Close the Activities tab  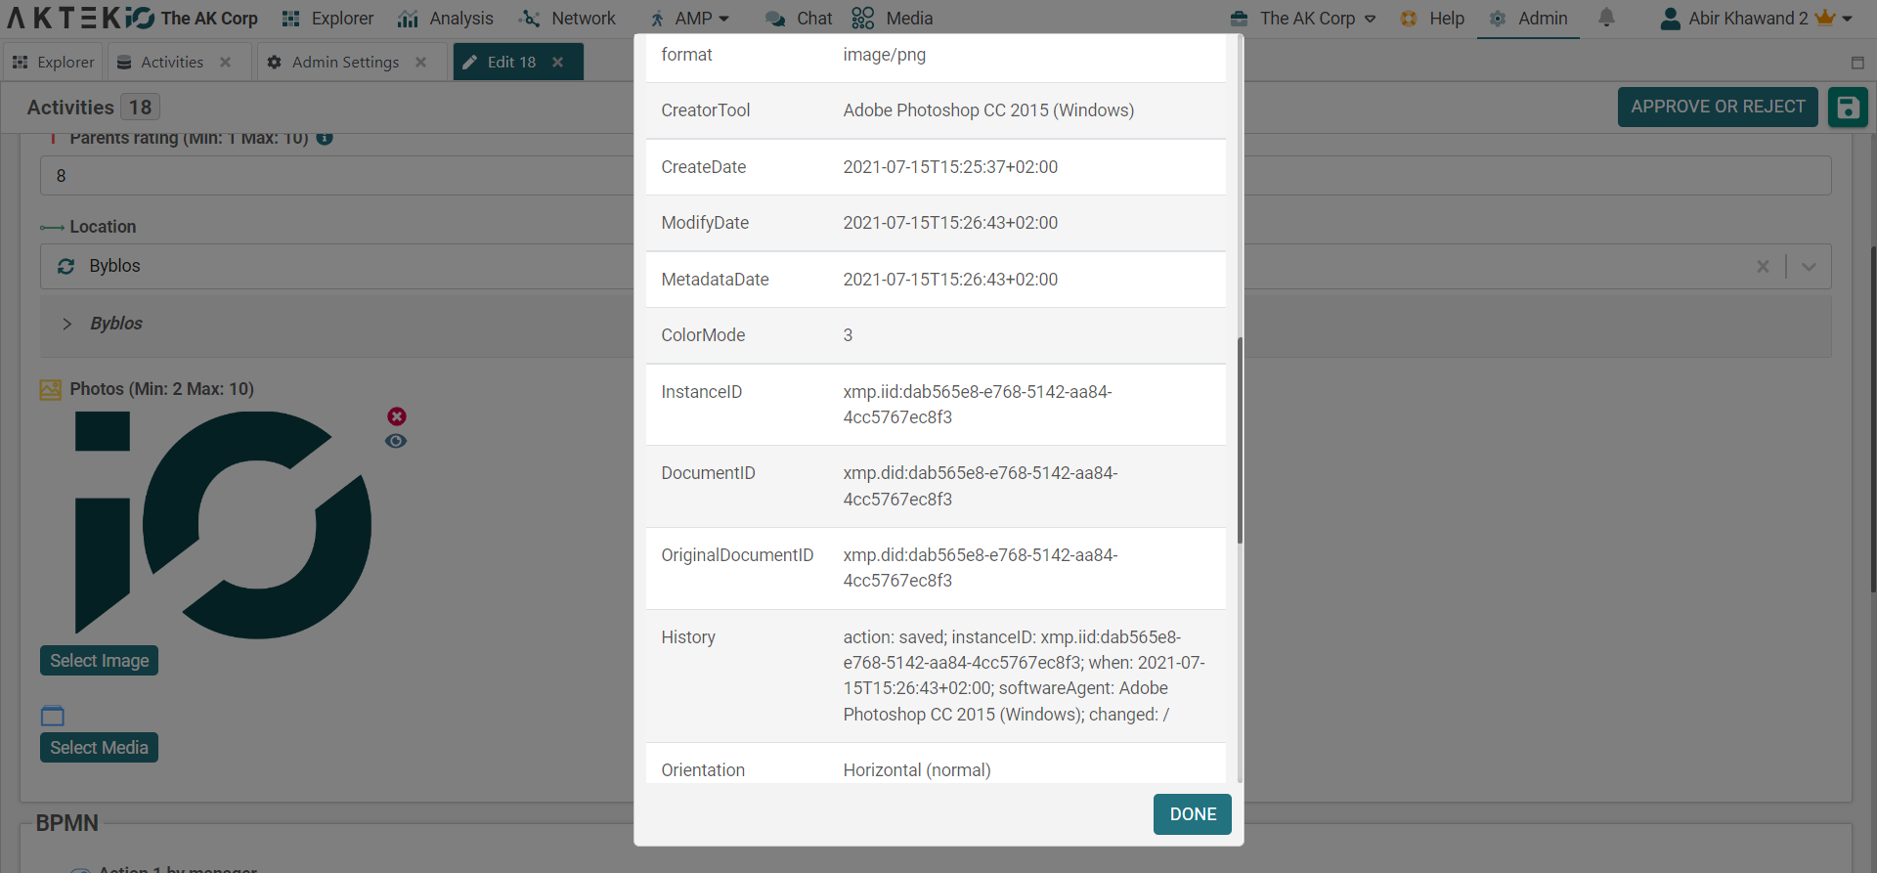226,62
